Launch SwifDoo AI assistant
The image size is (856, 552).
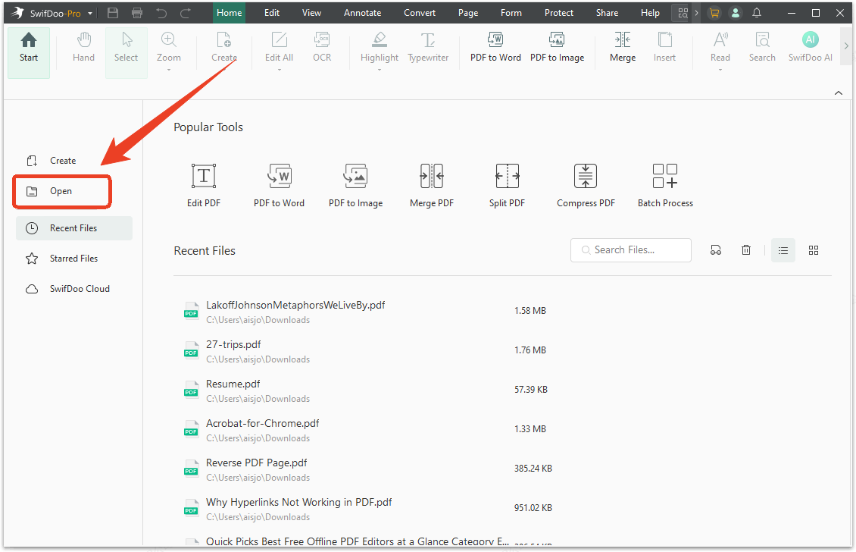(810, 47)
